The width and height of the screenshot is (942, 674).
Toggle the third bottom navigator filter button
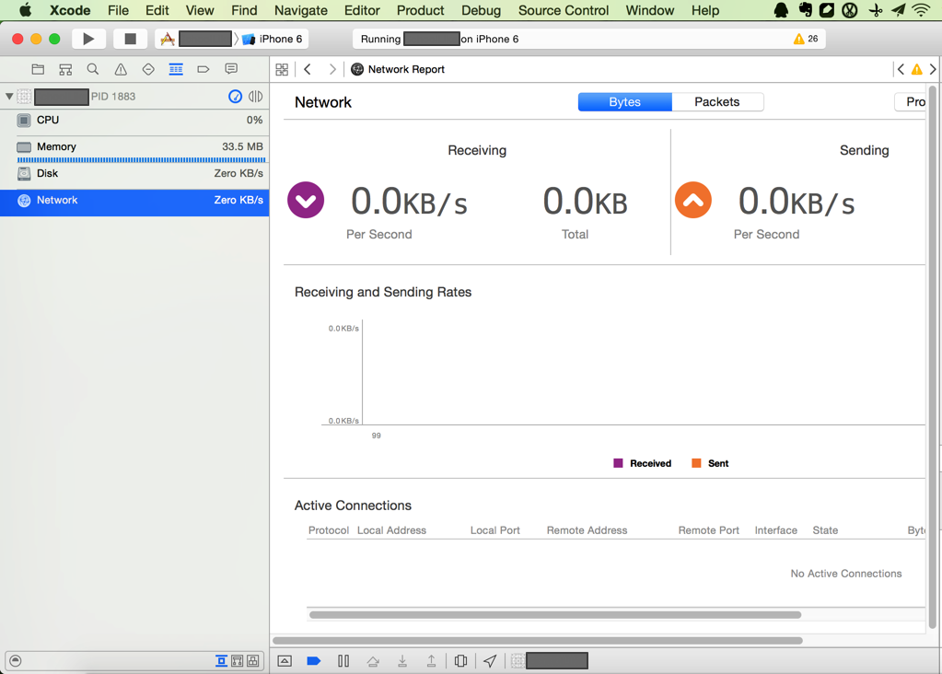click(253, 661)
